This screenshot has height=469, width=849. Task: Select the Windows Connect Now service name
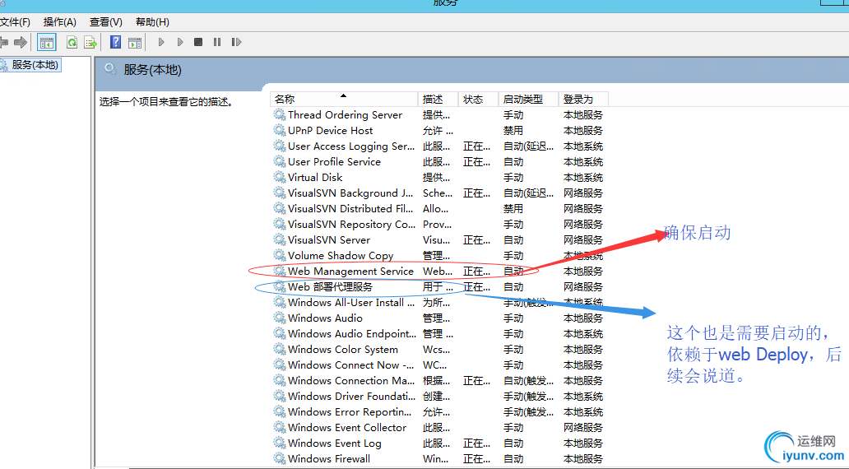click(350, 365)
